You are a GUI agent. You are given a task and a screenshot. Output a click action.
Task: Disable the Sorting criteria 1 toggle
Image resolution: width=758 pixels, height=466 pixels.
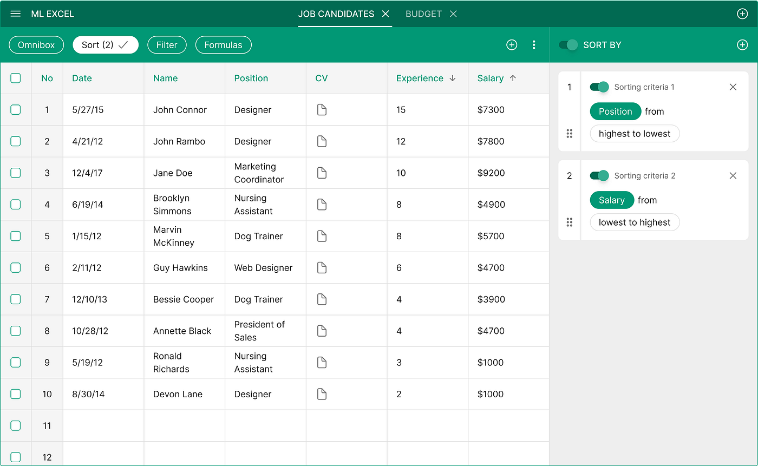(599, 87)
